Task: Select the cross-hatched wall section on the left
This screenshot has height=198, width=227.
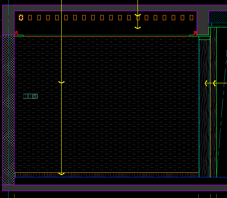Action: coord(8,110)
